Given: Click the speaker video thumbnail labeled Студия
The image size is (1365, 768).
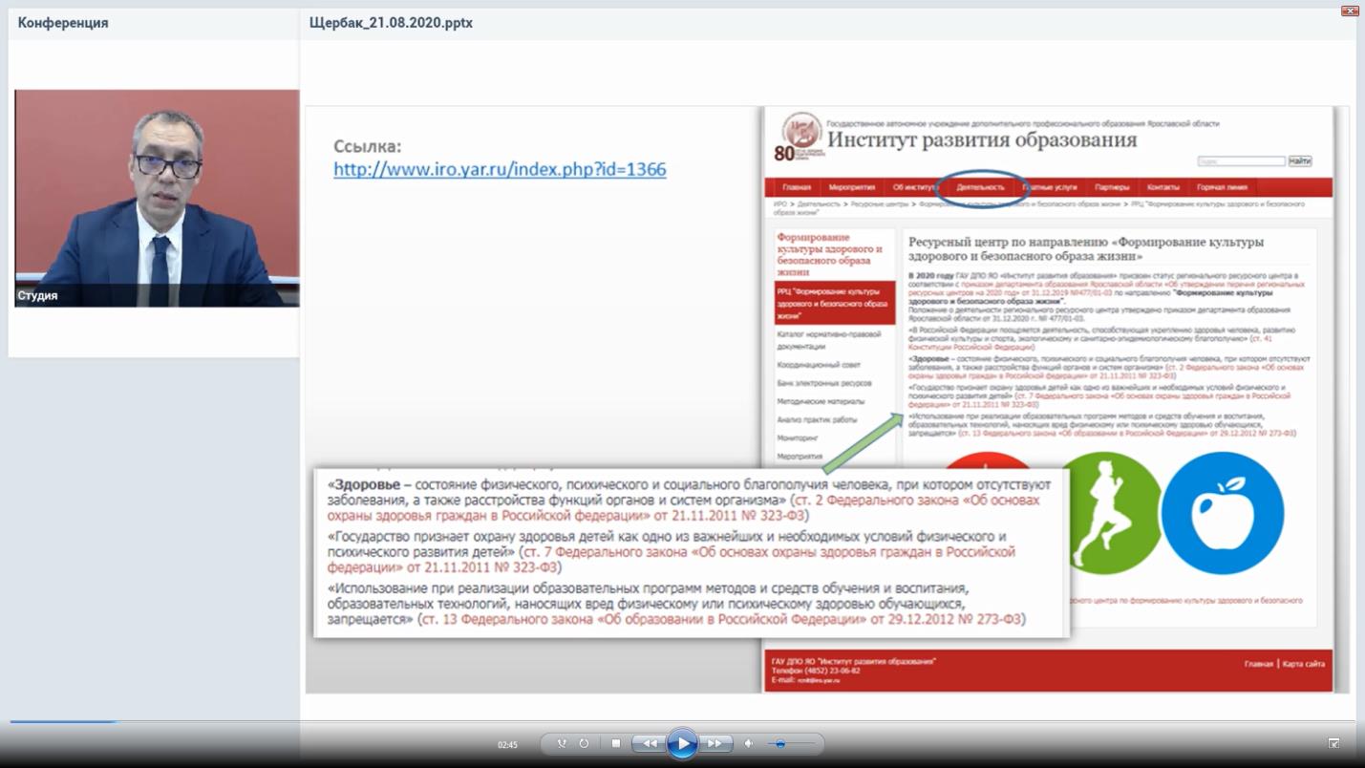Looking at the screenshot, I should tap(157, 198).
